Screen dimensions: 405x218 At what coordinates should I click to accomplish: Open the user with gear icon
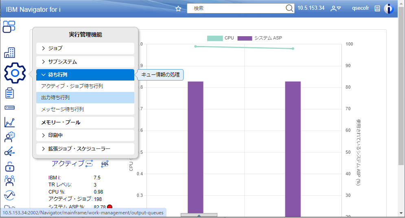(9, 137)
